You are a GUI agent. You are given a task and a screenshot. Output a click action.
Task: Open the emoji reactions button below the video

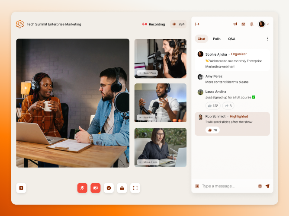click(x=109, y=188)
